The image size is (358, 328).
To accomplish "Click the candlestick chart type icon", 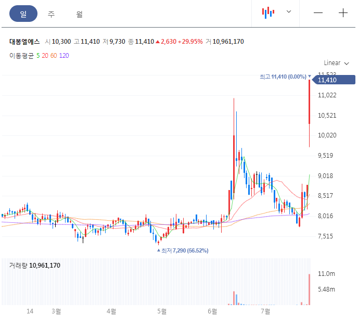I will click(268, 12).
